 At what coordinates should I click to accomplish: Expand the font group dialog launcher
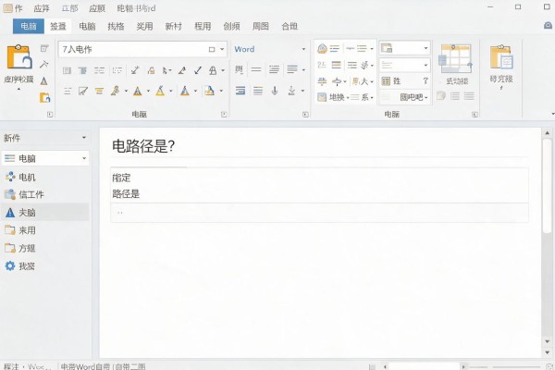coord(224,115)
